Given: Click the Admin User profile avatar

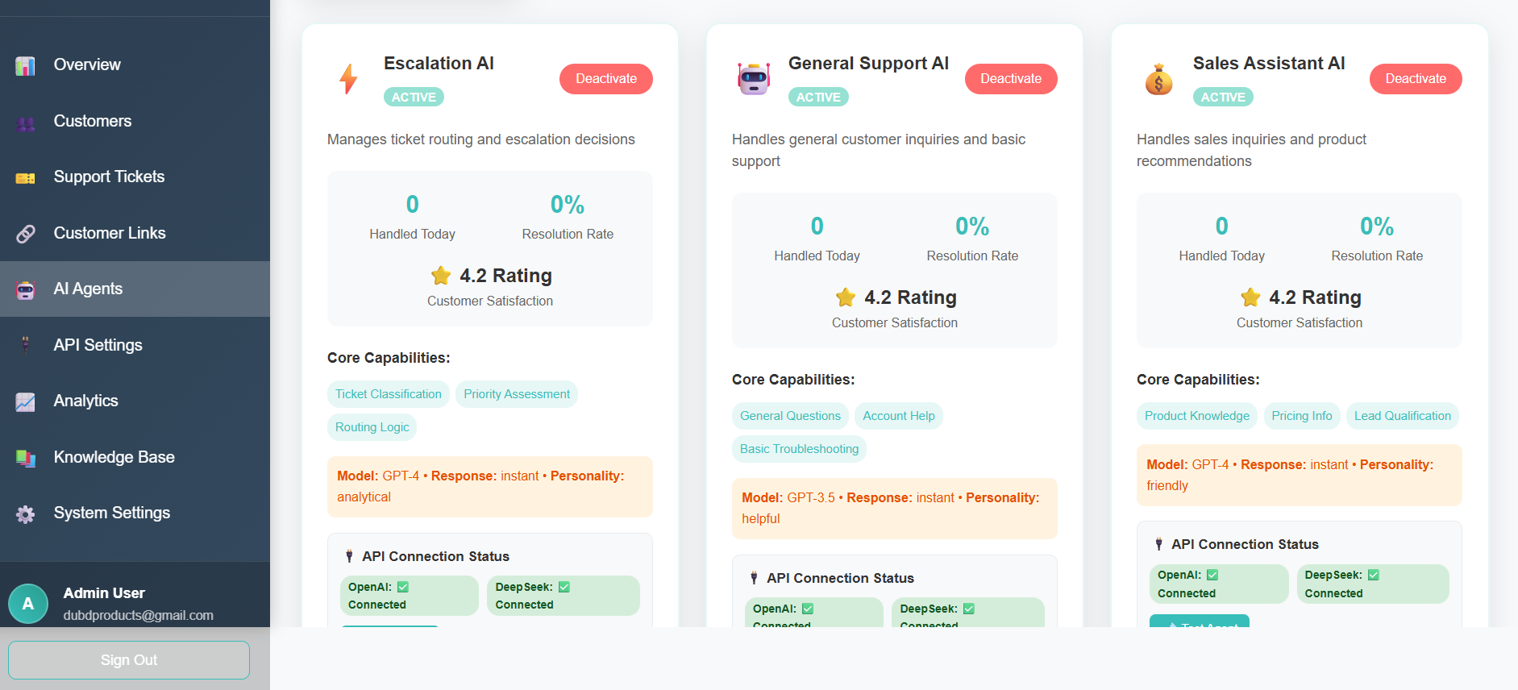Looking at the screenshot, I should 28,603.
